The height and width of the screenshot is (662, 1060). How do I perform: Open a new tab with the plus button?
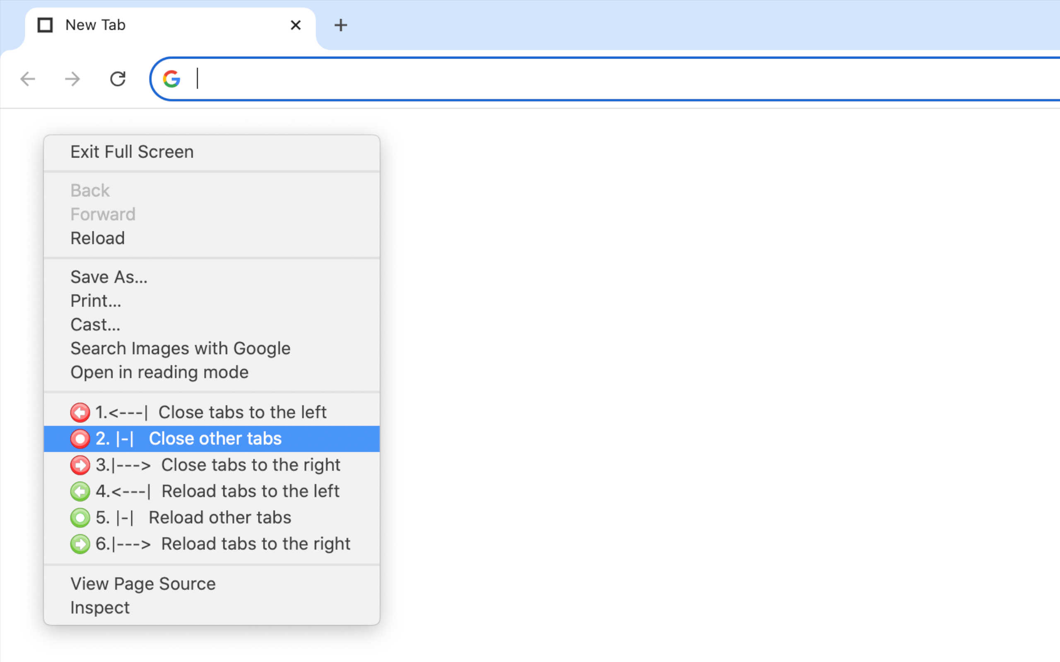point(341,25)
